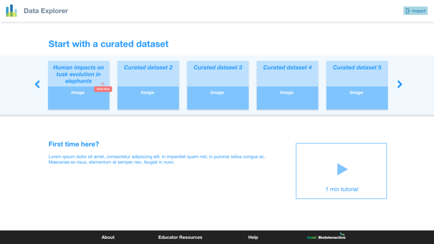
Task: Click the hhmi BioInteractive logo
Action: coord(326,237)
